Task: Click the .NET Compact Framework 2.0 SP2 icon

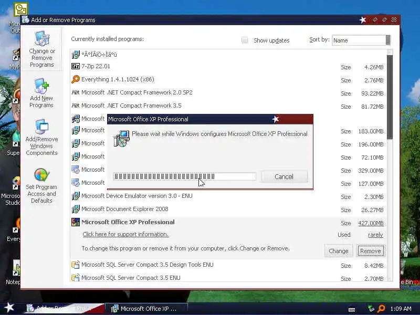Action: tap(76, 92)
